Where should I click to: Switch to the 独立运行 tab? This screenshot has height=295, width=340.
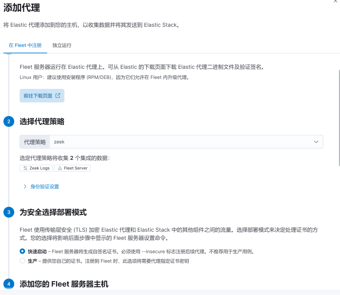click(62, 45)
